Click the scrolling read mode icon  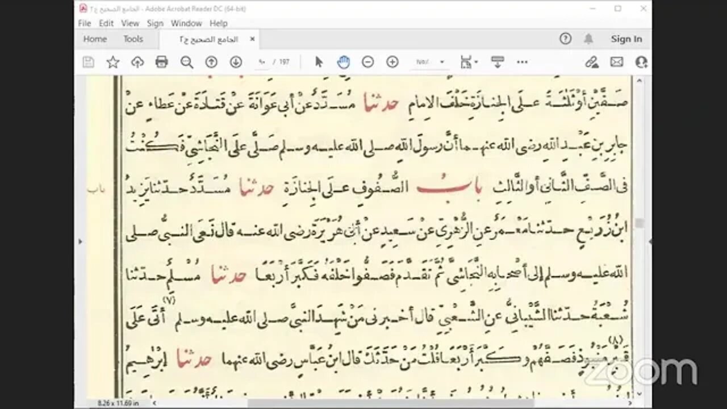(x=498, y=62)
